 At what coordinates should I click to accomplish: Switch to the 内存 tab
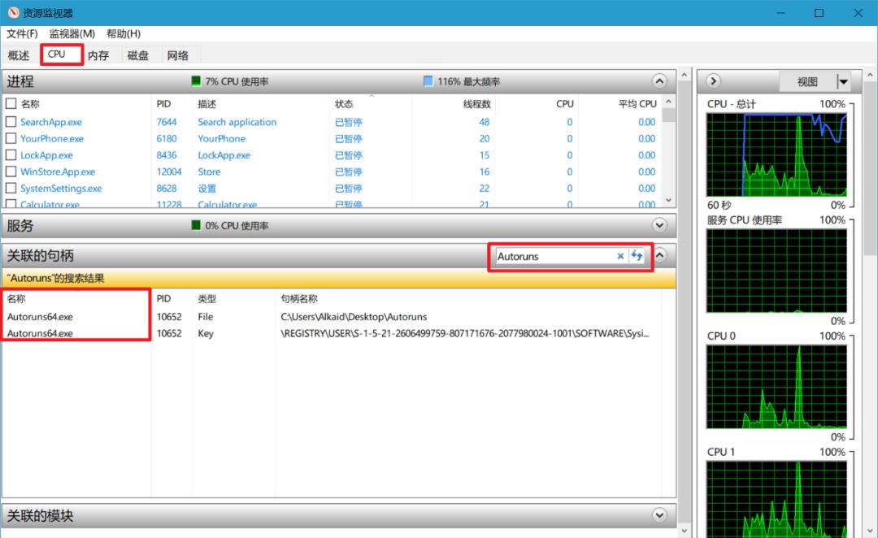pyautogui.click(x=98, y=54)
